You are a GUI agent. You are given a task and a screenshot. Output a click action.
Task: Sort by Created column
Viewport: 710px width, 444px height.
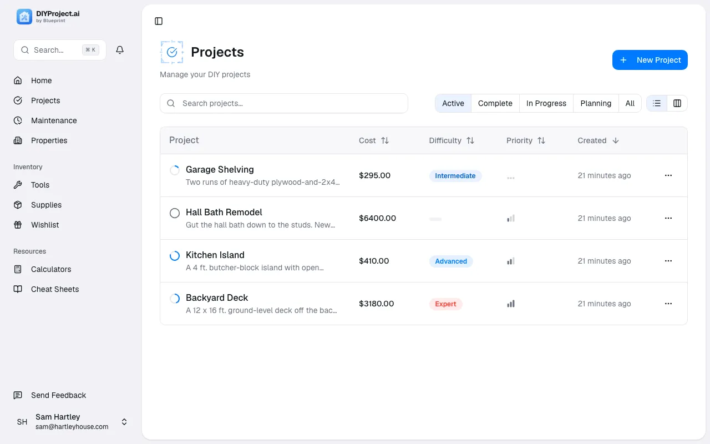(x=598, y=140)
